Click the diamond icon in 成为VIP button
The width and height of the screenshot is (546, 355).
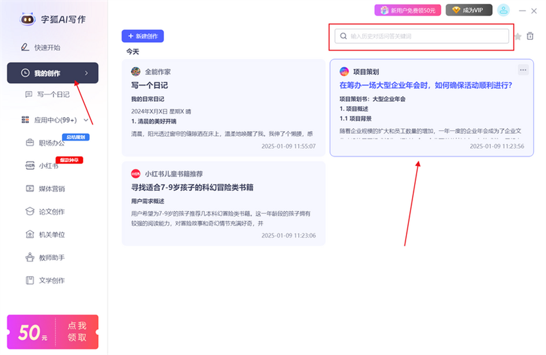456,10
